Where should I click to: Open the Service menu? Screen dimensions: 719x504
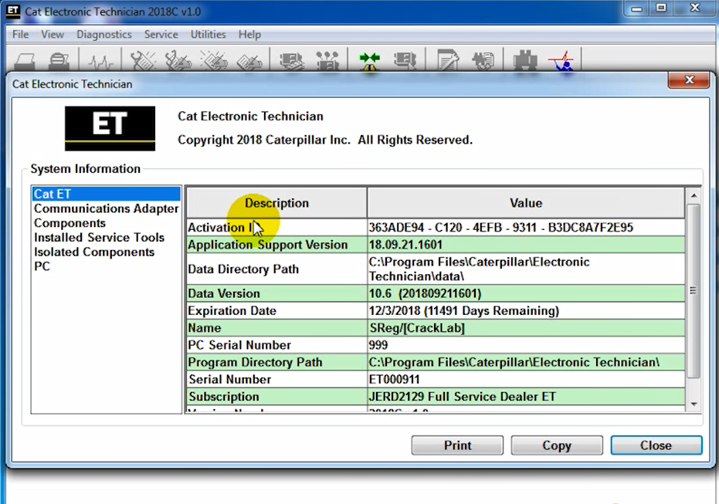(x=161, y=35)
